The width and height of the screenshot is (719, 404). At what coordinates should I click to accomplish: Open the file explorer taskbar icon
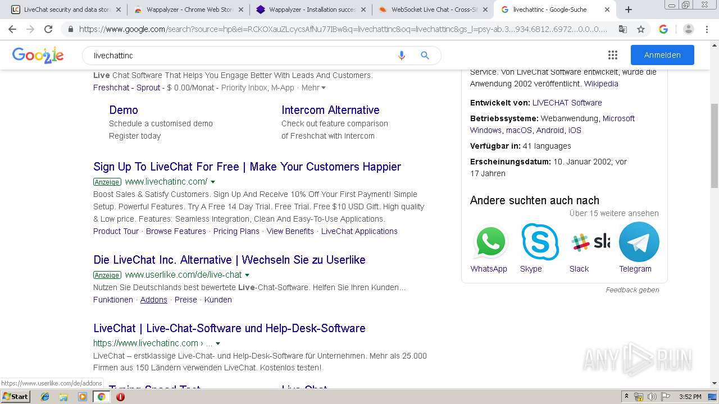click(x=63, y=397)
